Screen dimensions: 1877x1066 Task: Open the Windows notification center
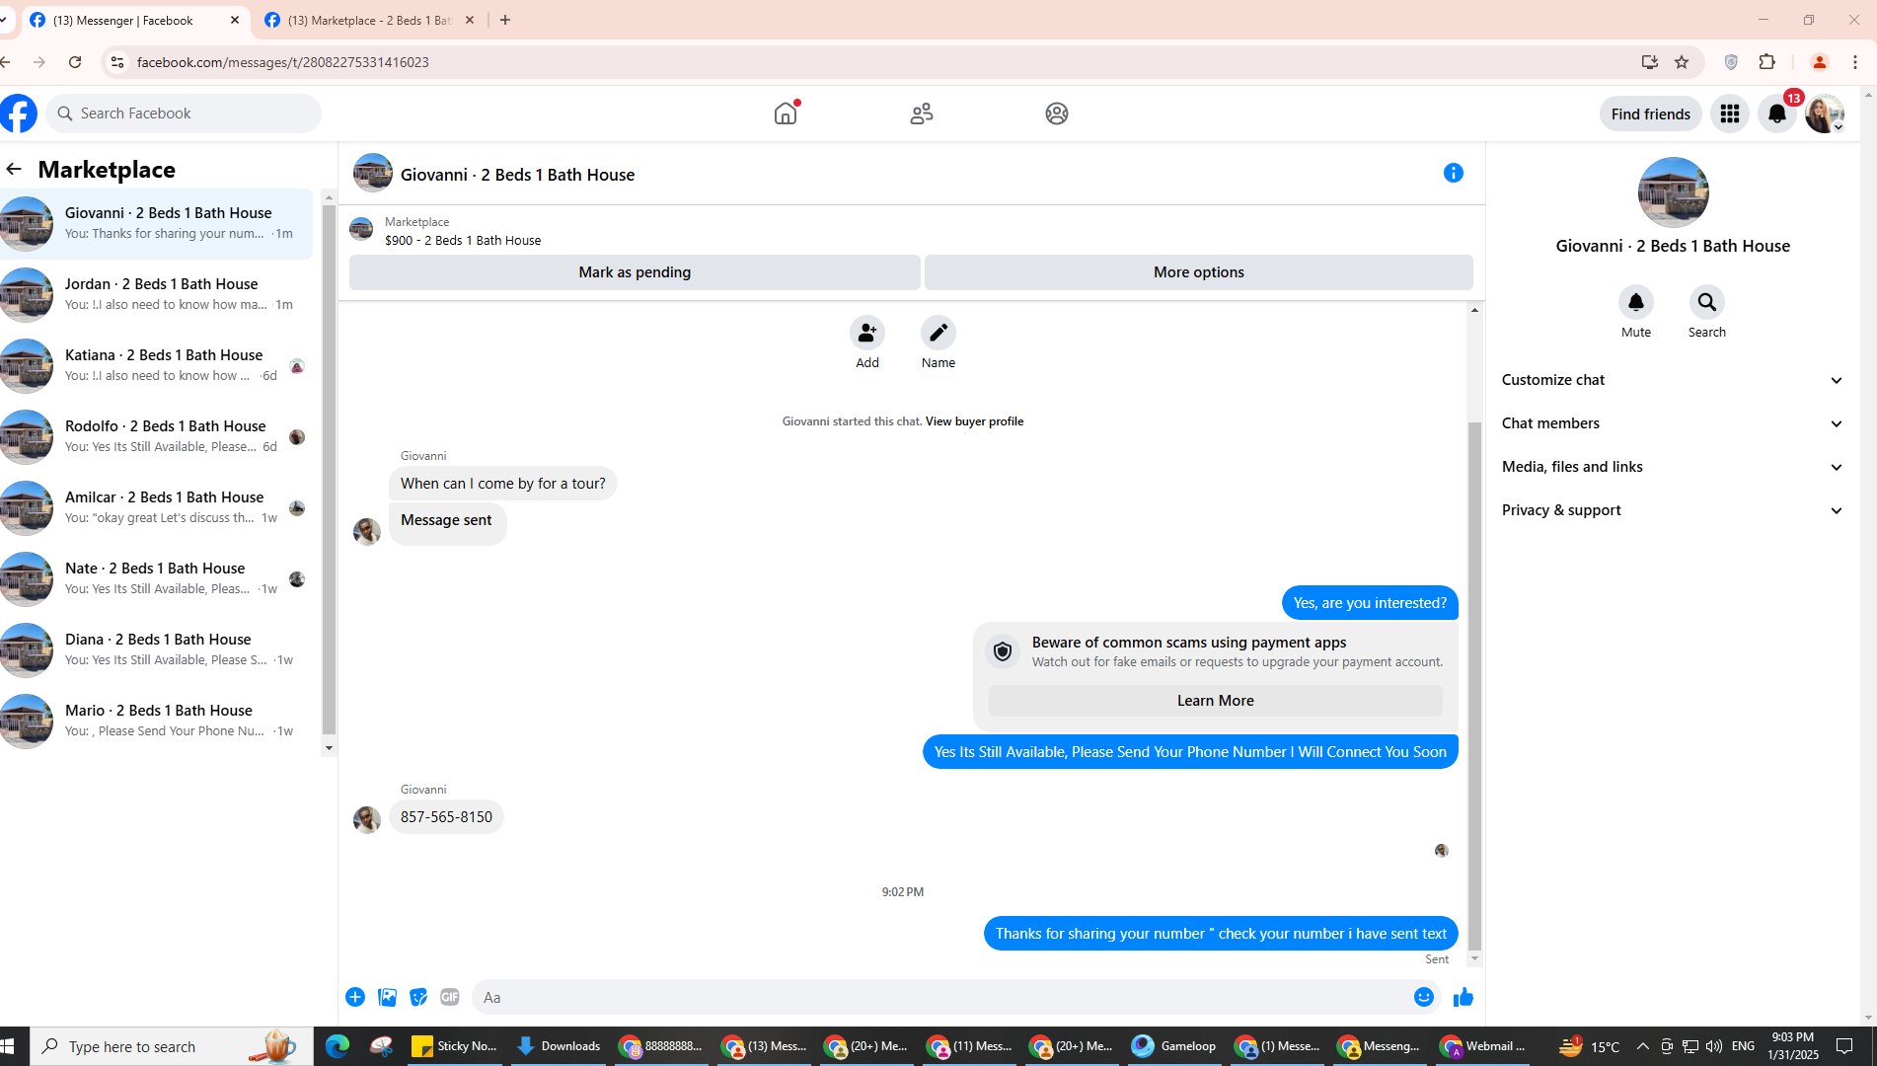click(x=1844, y=1046)
